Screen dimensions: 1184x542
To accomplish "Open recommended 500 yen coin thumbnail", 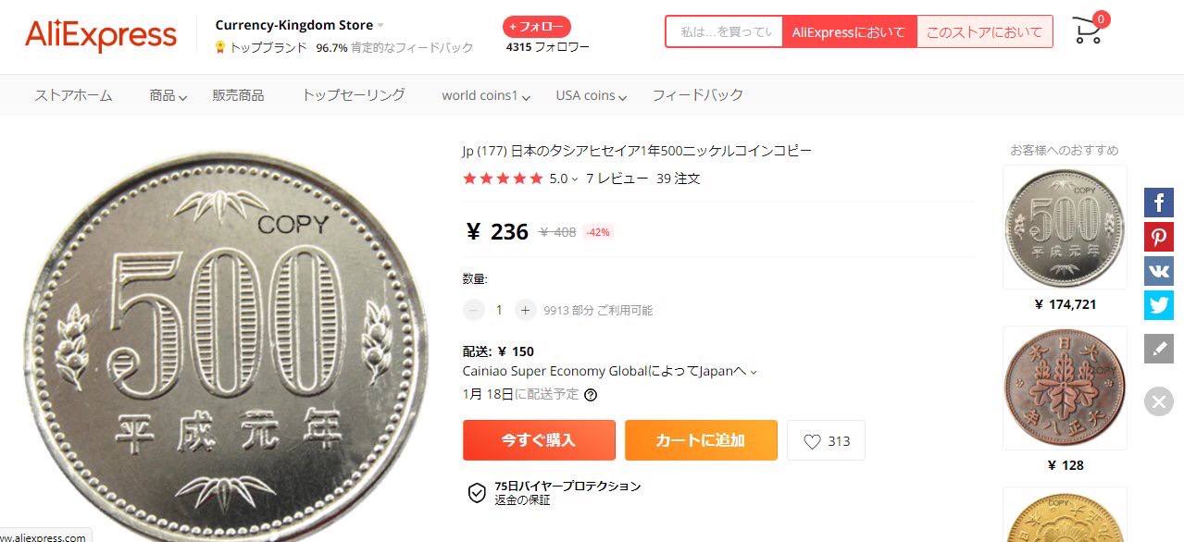I will [x=1066, y=228].
